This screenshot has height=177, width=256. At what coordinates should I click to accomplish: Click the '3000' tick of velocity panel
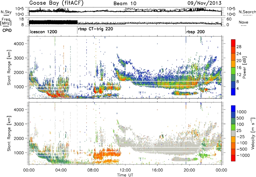(x=19, y=124)
